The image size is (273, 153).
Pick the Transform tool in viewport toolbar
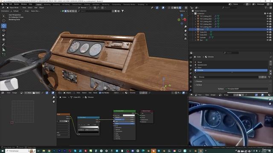click(x=4, y=40)
